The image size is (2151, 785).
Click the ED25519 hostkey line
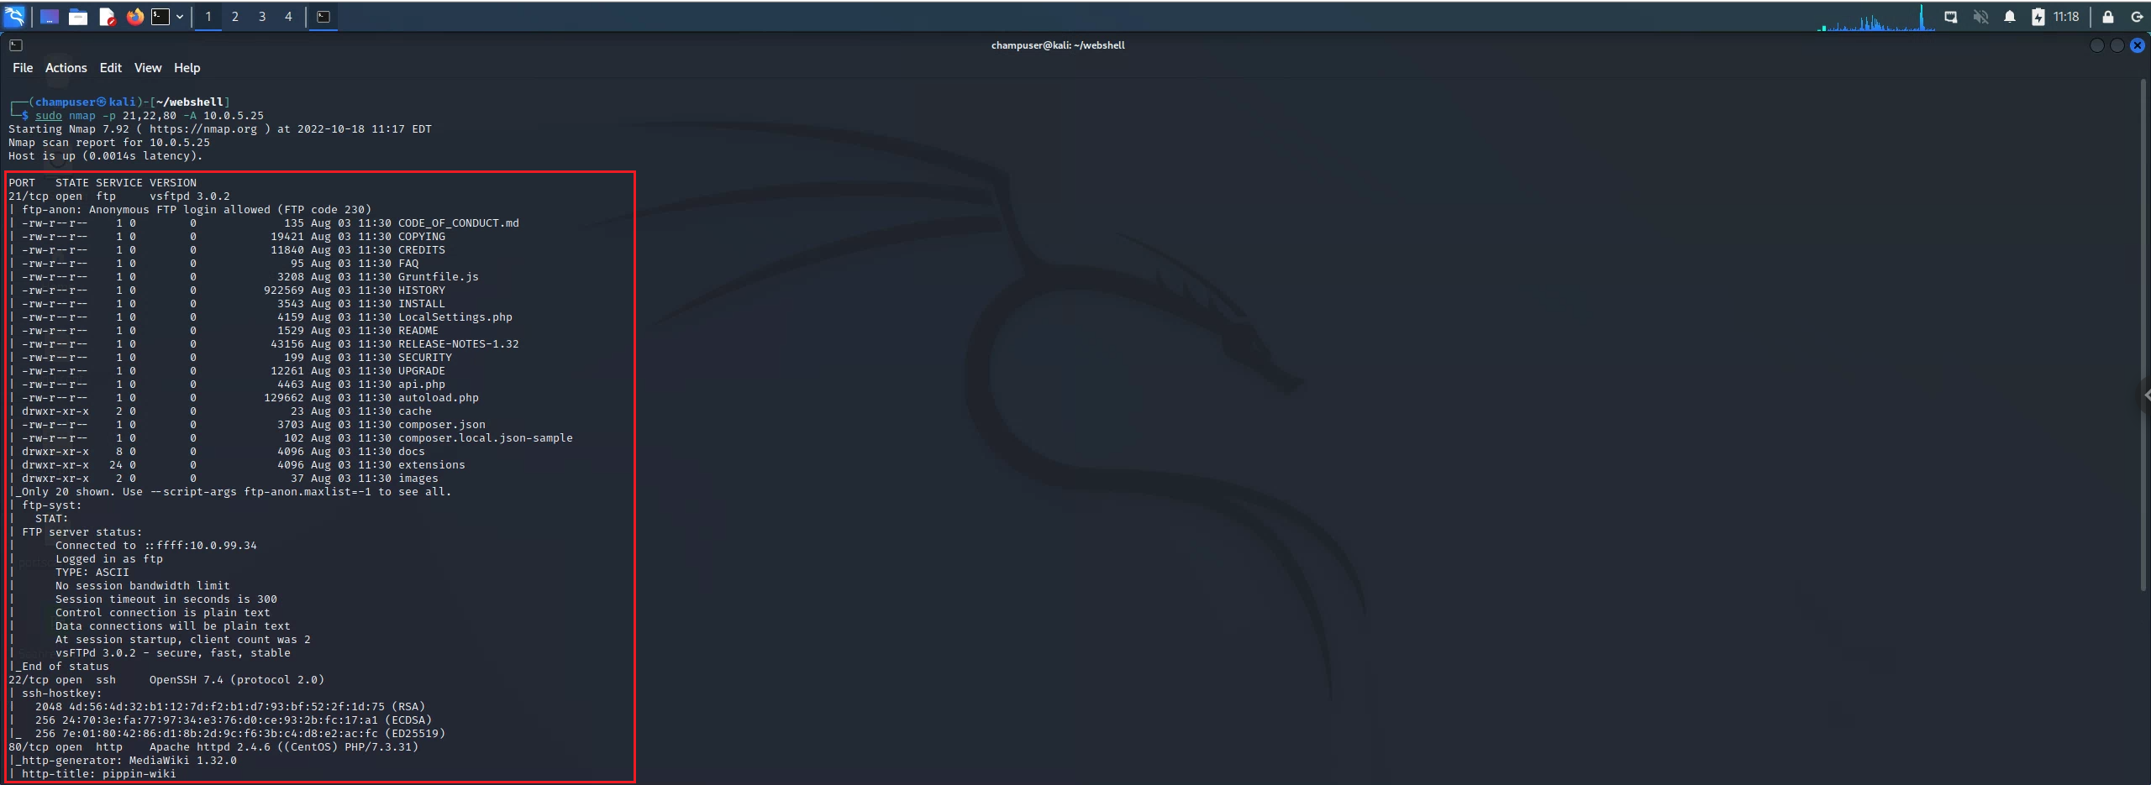click(x=240, y=734)
